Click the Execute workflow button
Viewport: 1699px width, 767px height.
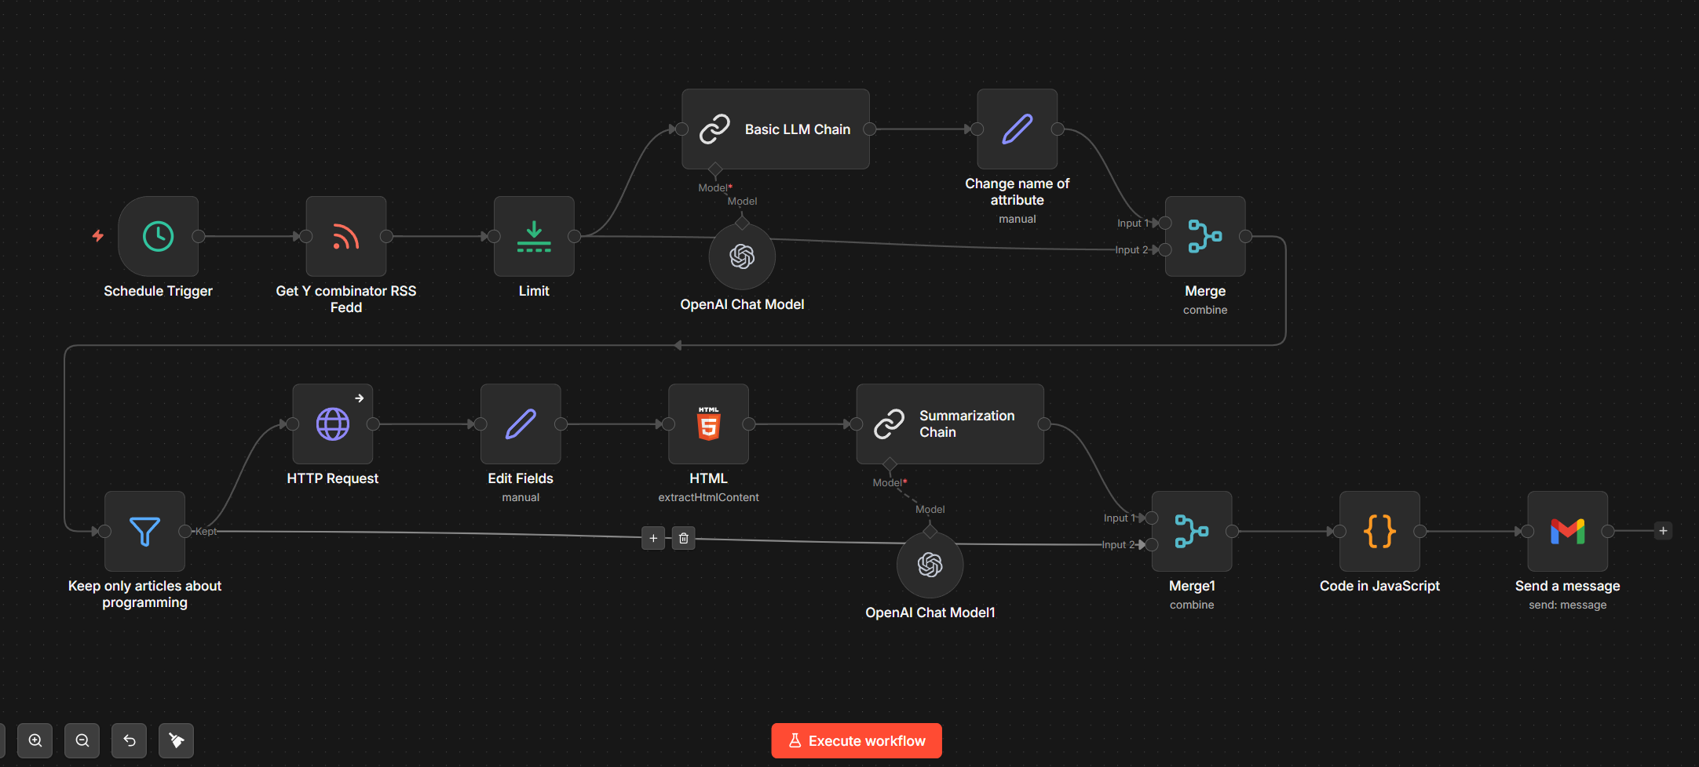click(x=857, y=741)
